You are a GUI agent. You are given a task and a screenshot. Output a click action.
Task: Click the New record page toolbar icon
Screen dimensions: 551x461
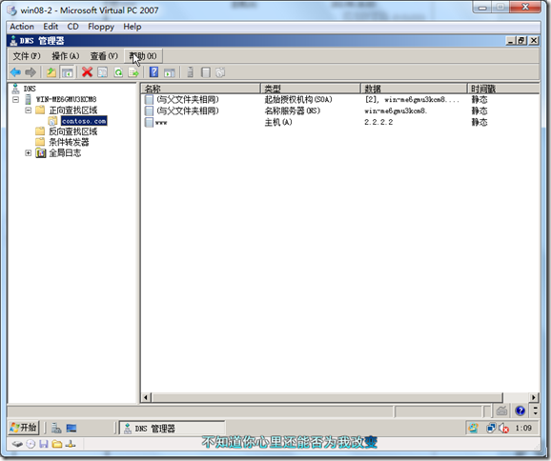[x=206, y=72]
